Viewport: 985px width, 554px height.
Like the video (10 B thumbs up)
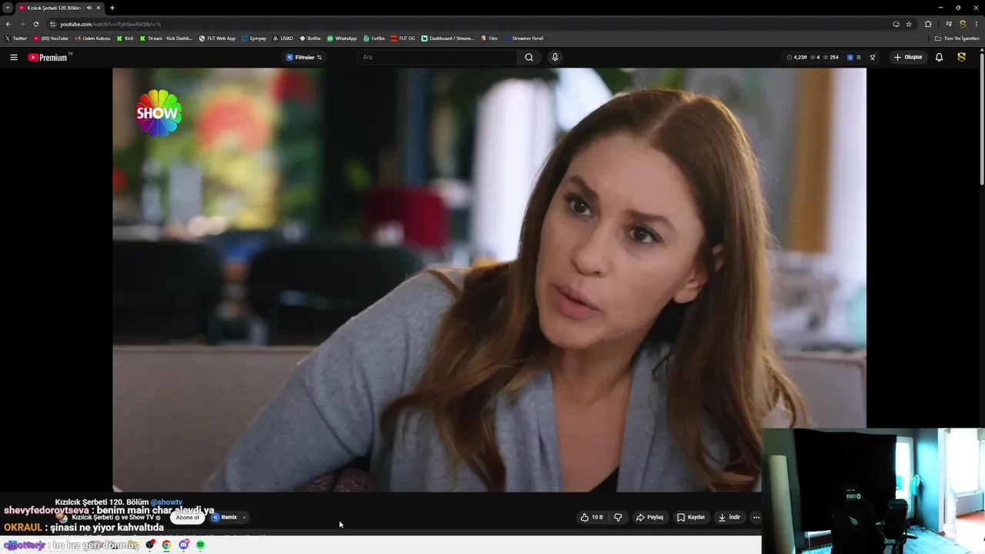[591, 517]
